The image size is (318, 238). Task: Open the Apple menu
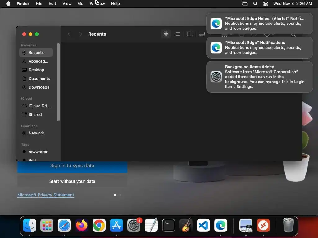pyautogui.click(x=8, y=4)
